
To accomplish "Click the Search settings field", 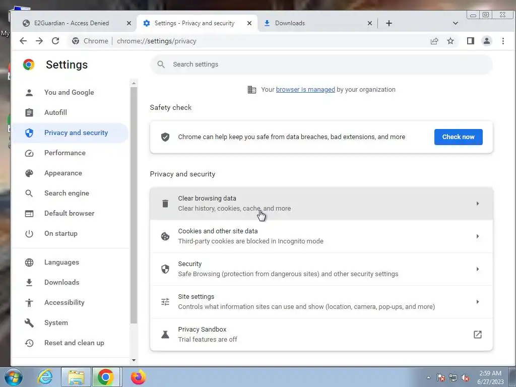I will pos(321,64).
